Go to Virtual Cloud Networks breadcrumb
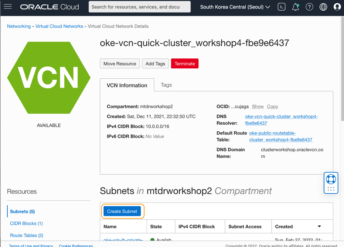Viewport: 344px width, 247px height. tap(59, 26)
